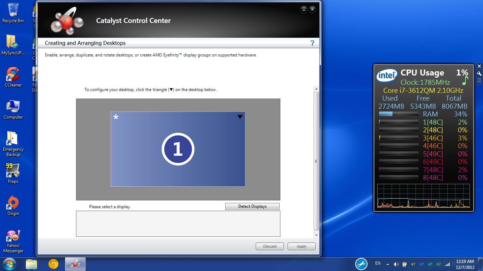483x271 pixels.
Task: Click the '8[48C]' core temperature label
Action: [433, 177]
